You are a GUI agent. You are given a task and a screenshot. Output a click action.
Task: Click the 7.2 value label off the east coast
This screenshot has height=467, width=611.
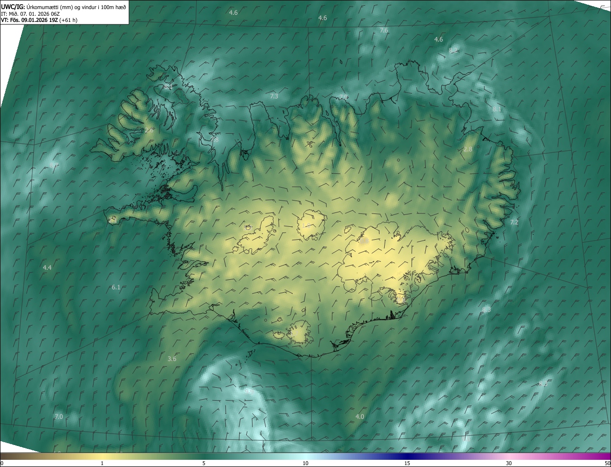click(514, 223)
